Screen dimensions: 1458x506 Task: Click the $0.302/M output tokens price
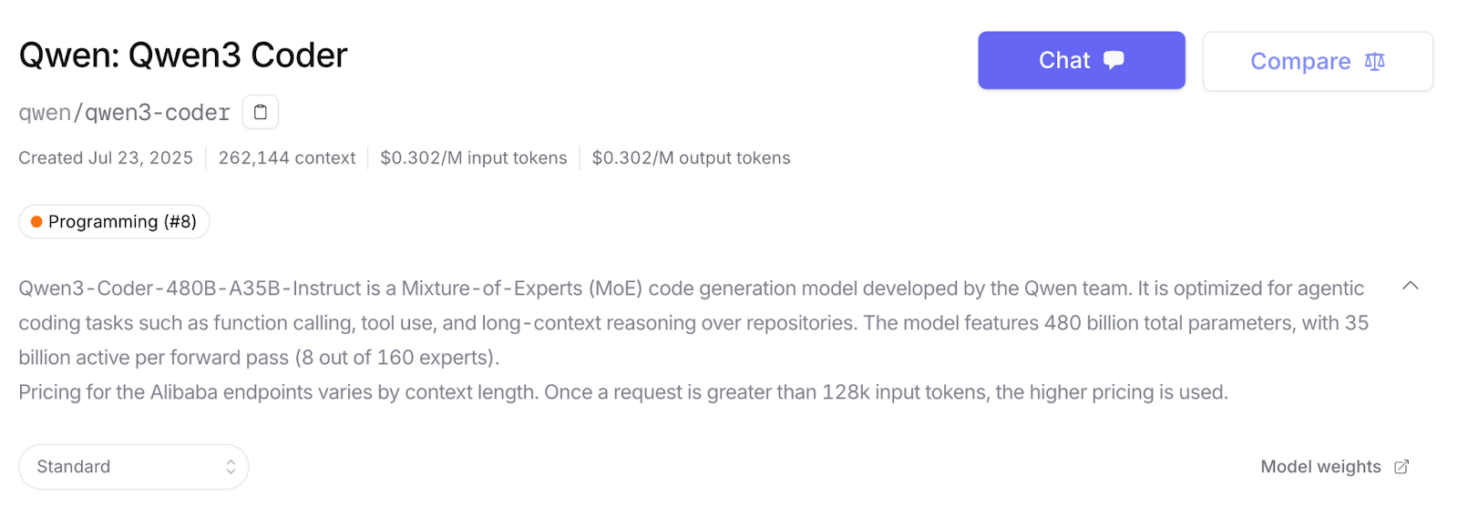click(x=692, y=158)
